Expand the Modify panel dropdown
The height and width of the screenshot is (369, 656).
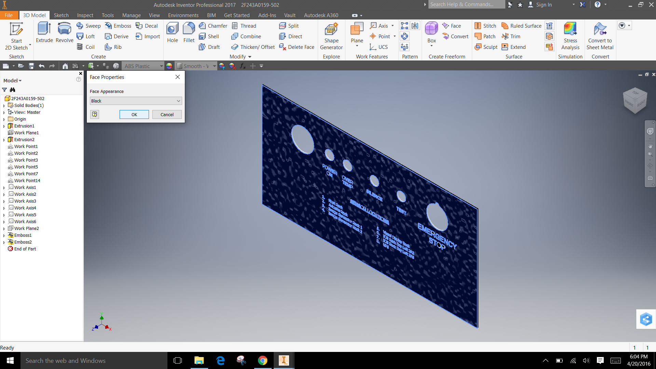coord(249,57)
